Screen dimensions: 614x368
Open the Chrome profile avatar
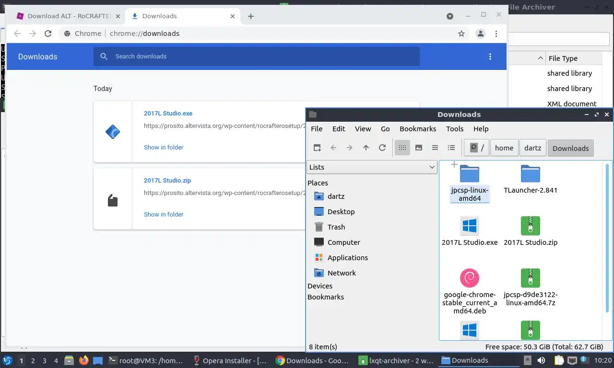tap(480, 34)
